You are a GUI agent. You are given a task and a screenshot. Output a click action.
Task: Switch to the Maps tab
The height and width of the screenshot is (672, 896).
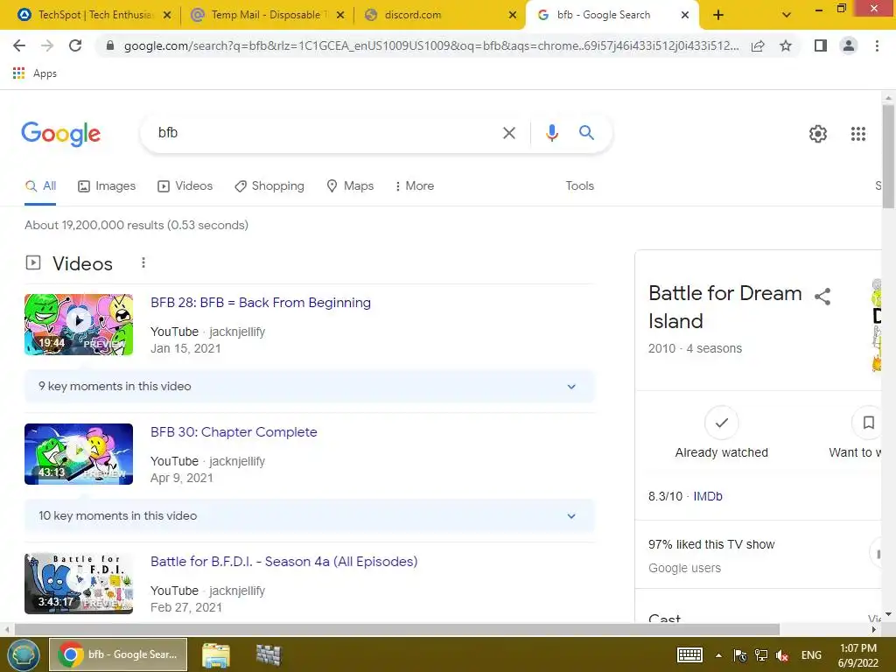(350, 185)
